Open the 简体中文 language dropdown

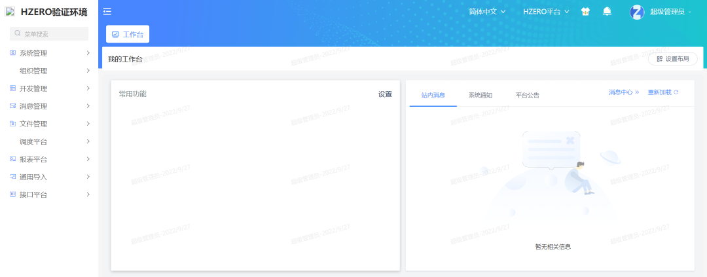[487, 12]
